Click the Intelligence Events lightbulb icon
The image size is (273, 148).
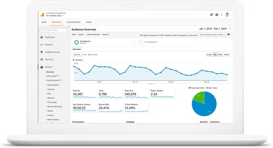[42, 52]
